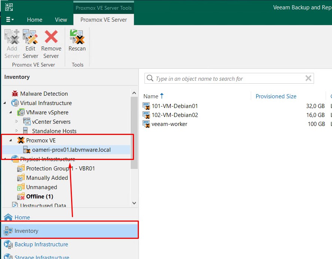The image size is (332, 259).
Task: Select the Offline (1) protection group
Action: tap(39, 197)
